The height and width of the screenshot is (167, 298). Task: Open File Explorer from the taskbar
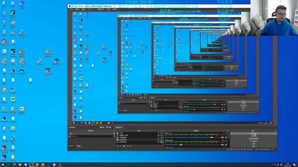(x=20, y=165)
